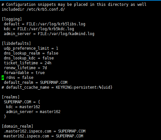Place cursor on [libdefaults] section header
Screen dimensions: 161x140
coord(16,44)
